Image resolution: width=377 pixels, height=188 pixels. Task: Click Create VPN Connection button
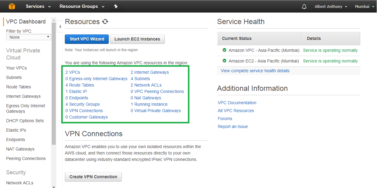coord(93,177)
